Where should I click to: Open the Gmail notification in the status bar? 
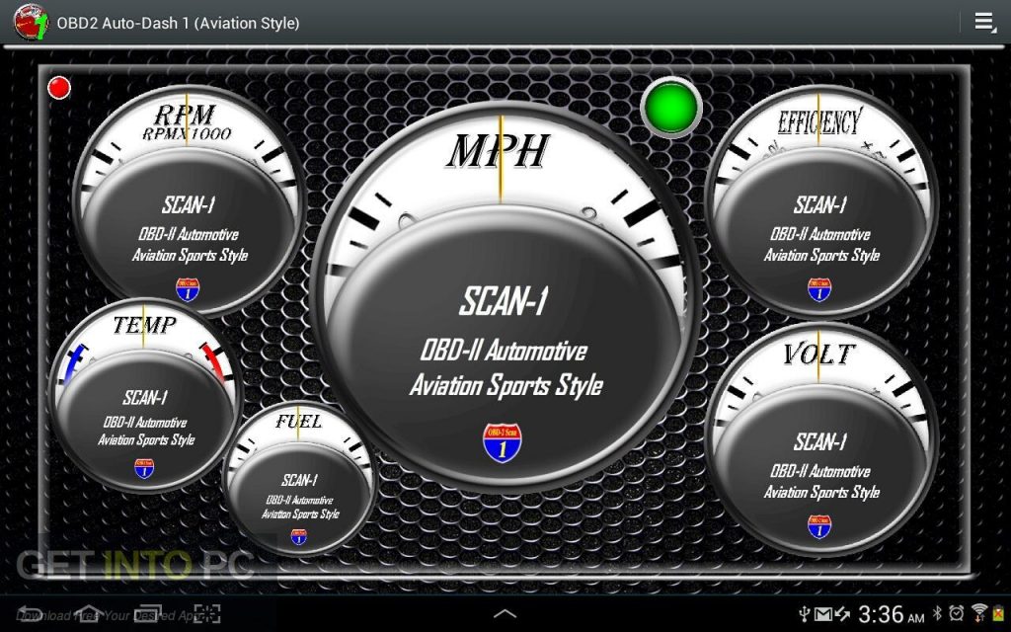(x=823, y=613)
